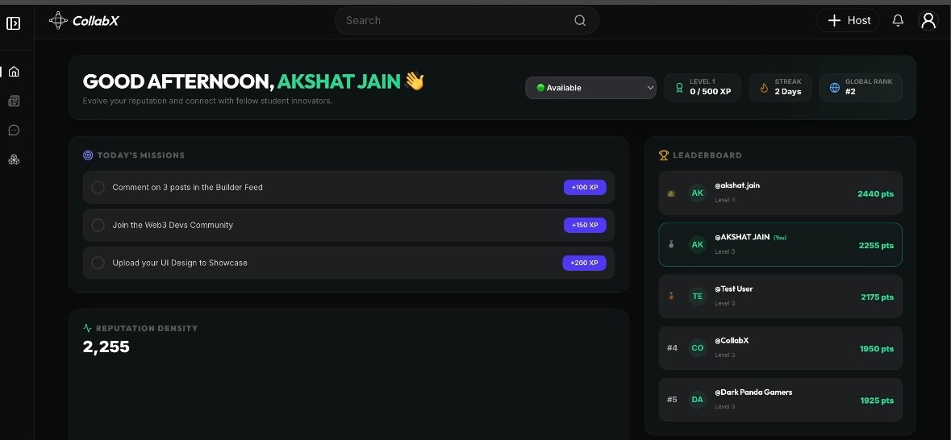Click the Reputation Density pulse icon
951x440 pixels.
tap(87, 328)
